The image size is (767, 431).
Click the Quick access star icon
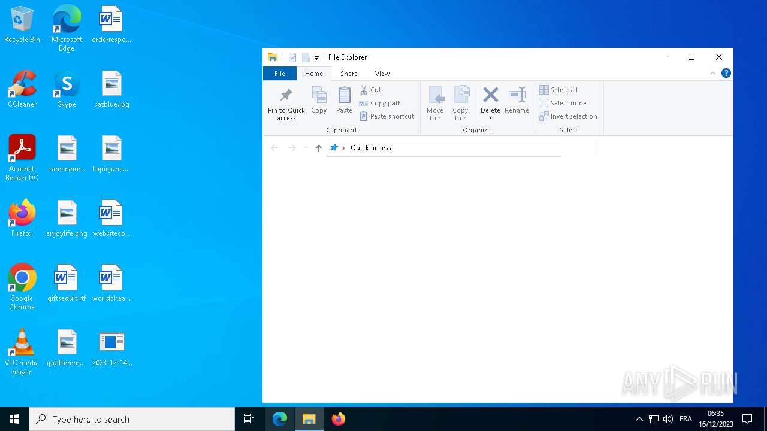[x=334, y=147]
